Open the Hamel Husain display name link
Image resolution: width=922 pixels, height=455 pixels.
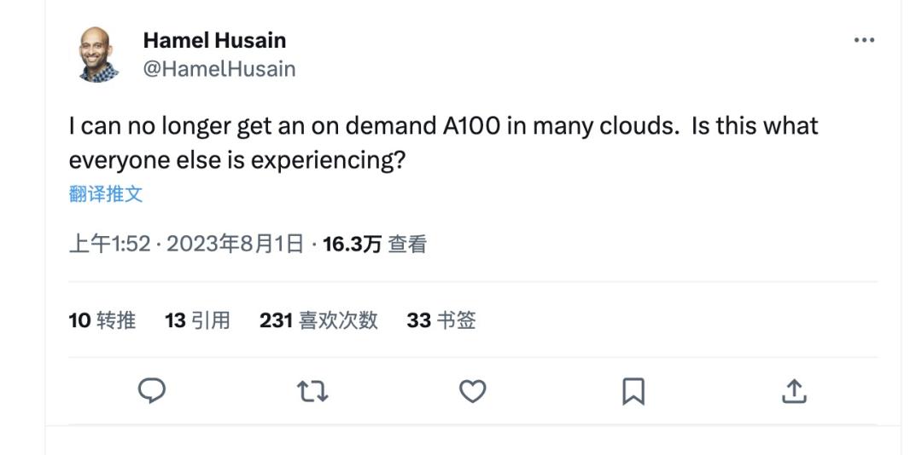click(x=214, y=40)
